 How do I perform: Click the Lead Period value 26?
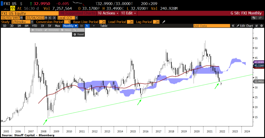pyautogui.click(x=130, y=22)
